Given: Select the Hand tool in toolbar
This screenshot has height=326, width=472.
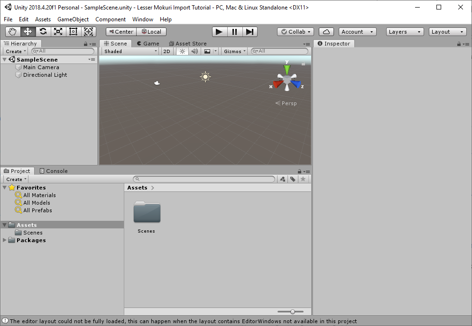Looking at the screenshot, I should tap(13, 32).
